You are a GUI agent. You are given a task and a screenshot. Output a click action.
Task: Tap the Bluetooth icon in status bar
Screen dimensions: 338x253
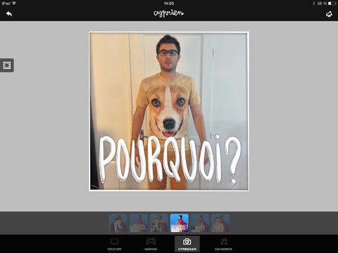click(314, 4)
